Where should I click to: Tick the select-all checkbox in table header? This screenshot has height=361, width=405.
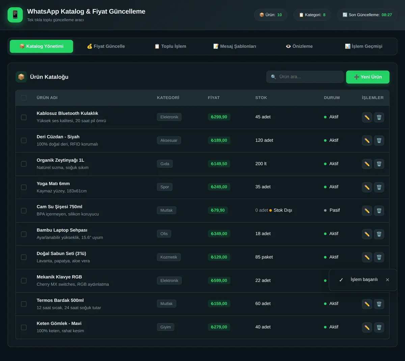pos(24,98)
